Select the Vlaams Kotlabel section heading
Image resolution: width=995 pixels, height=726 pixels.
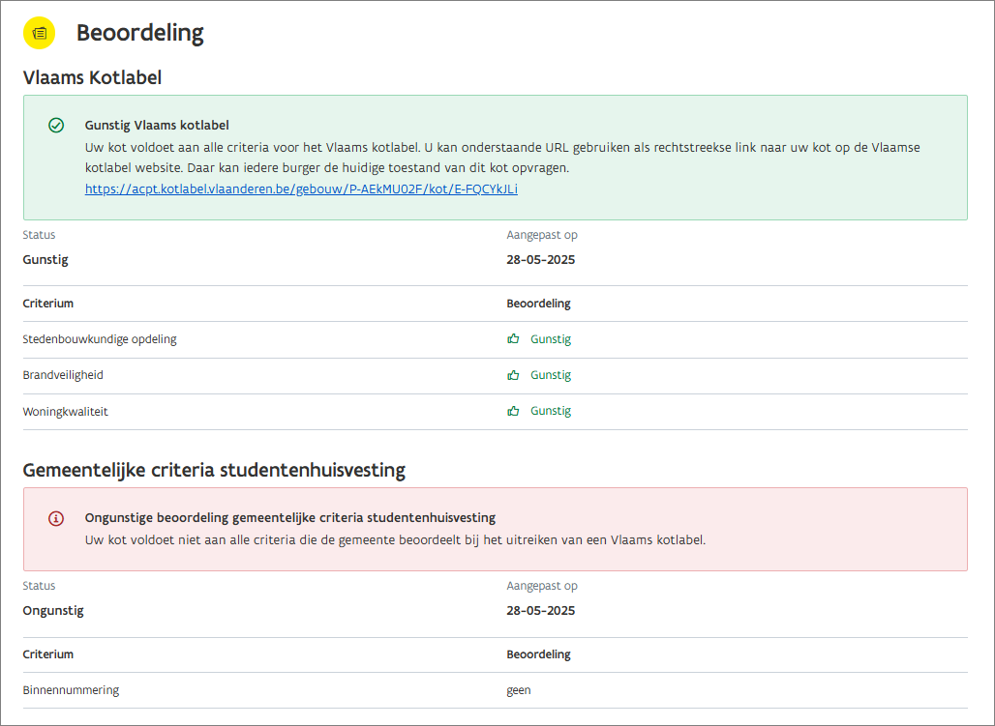tap(92, 77)
